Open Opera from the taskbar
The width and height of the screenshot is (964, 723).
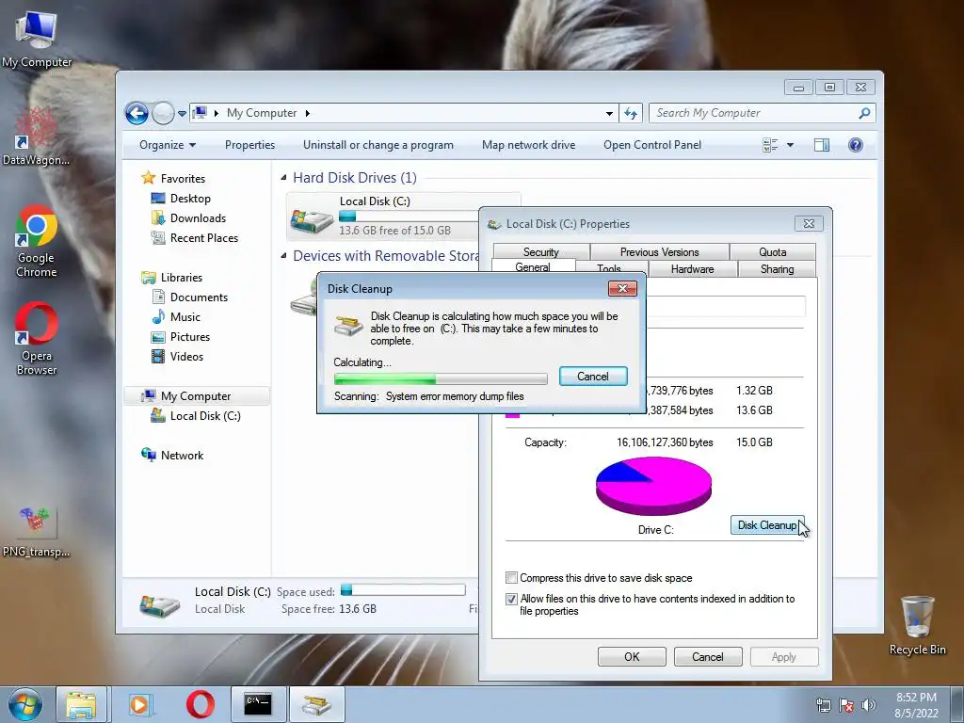tap(200, 704)
